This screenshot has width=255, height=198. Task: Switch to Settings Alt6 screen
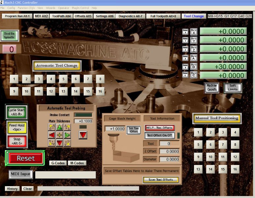(x=104, y=16)
